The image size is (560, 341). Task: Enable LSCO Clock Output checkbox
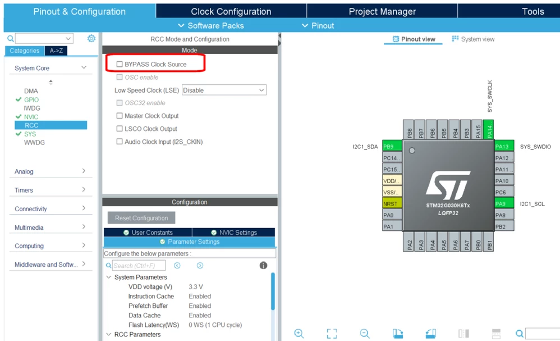(x=120, y=129)
